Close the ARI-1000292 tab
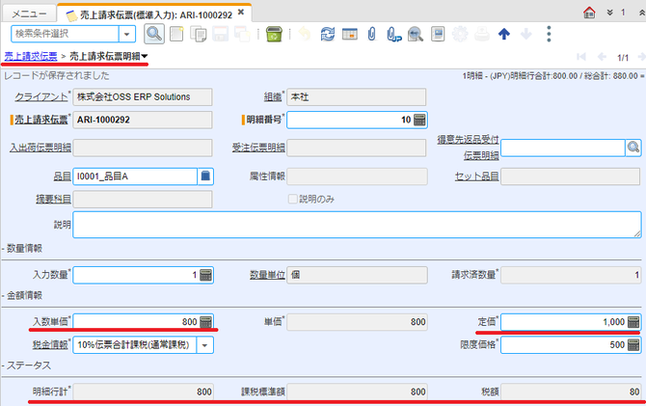The height and width of the screenshot is (406, 646). point(241,13)
